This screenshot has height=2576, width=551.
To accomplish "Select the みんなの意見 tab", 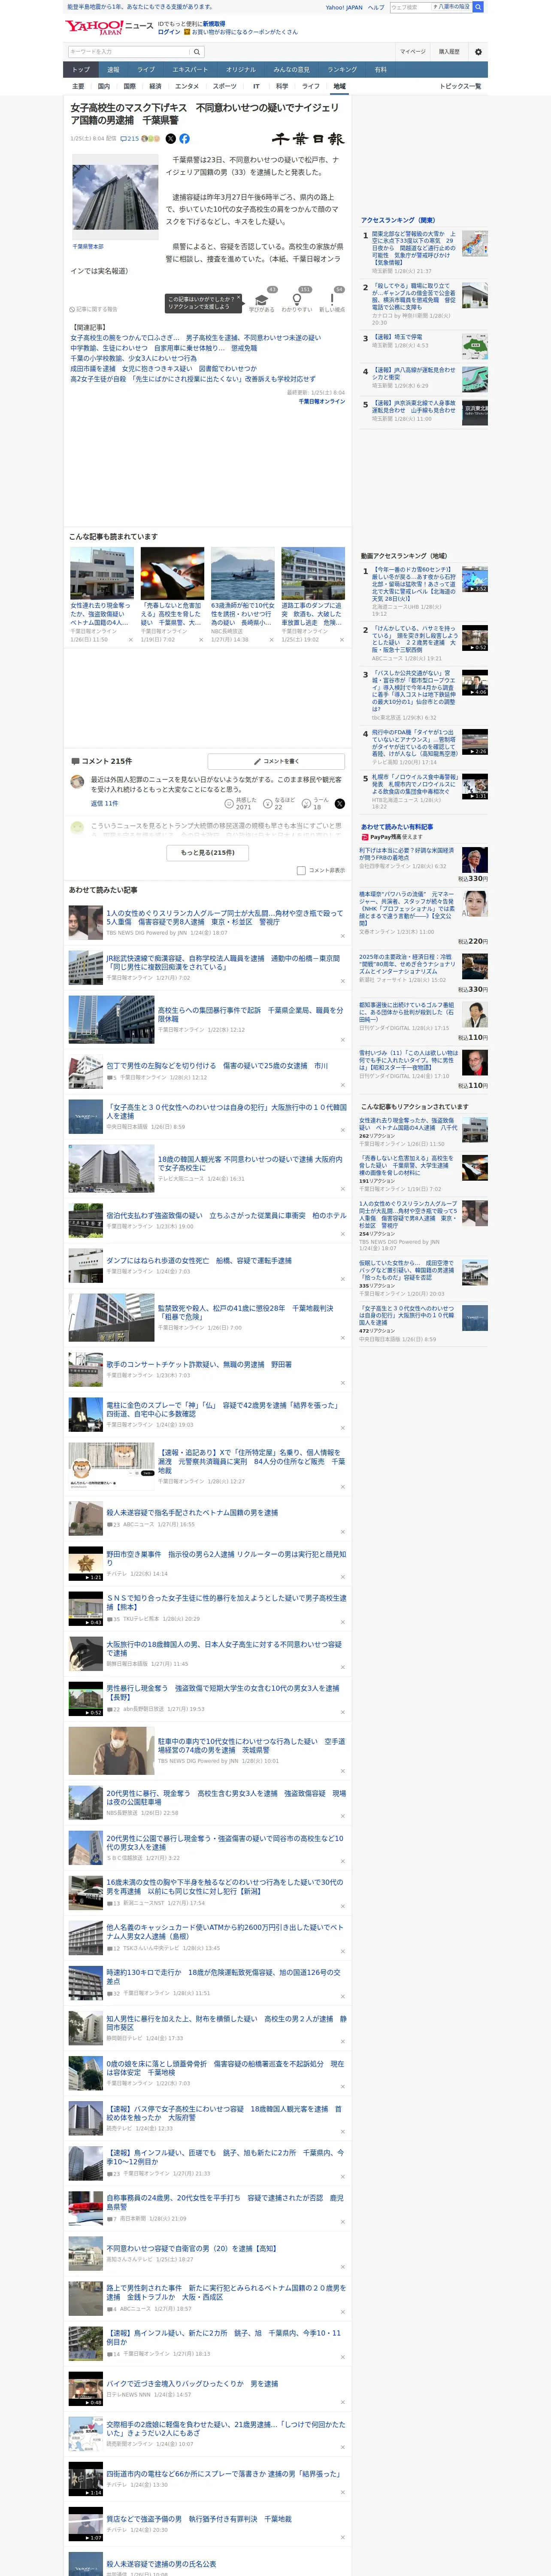I will tap(292, 70).
